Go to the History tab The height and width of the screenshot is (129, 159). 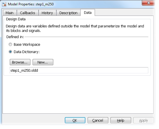tap(47, 13)
